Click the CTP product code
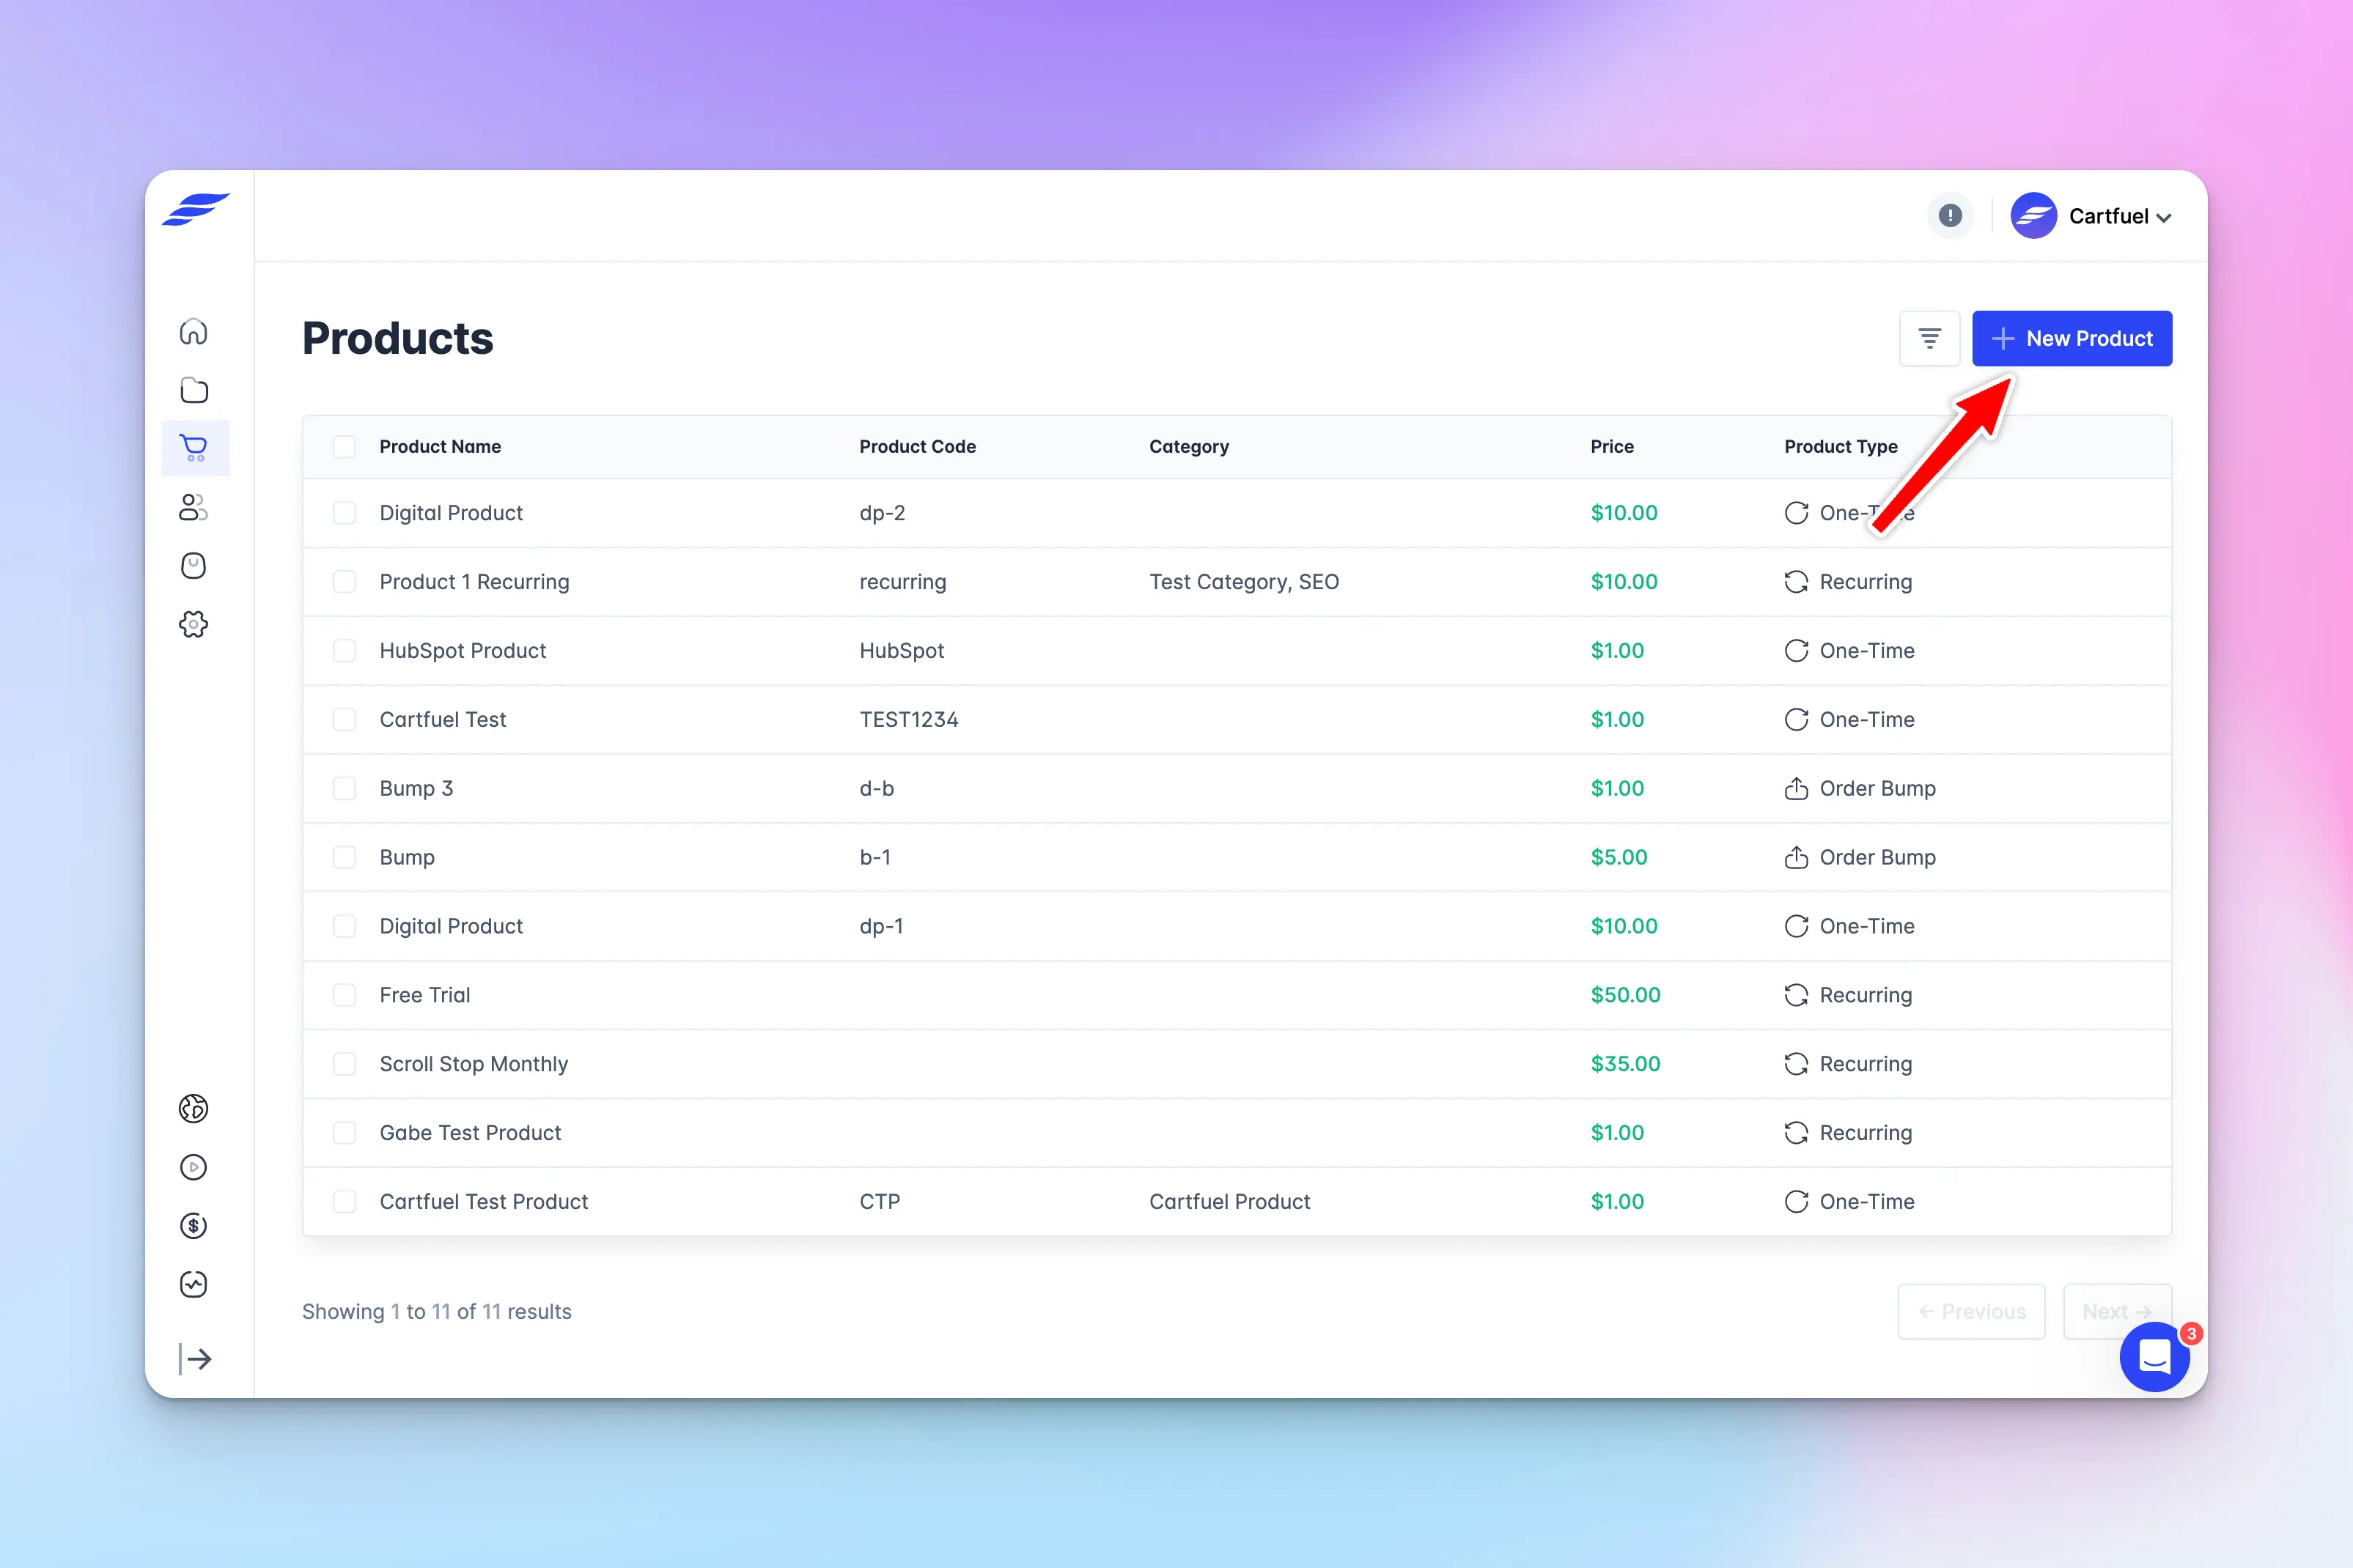This screenshot has height=1568, width=2353. [x=880, y=1202]
